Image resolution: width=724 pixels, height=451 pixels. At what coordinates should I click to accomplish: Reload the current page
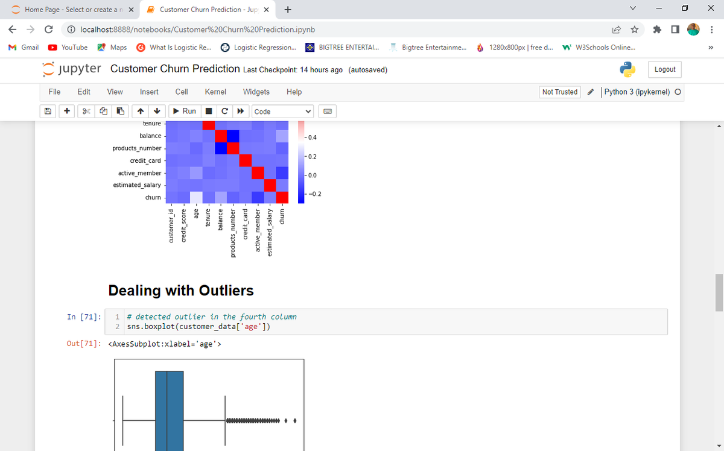click(49, 29)
